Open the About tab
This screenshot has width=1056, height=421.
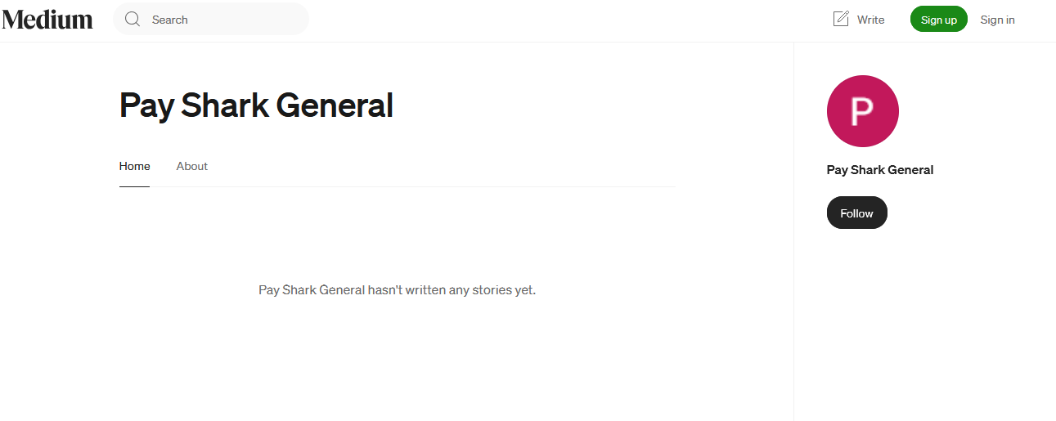coord(192,166)
